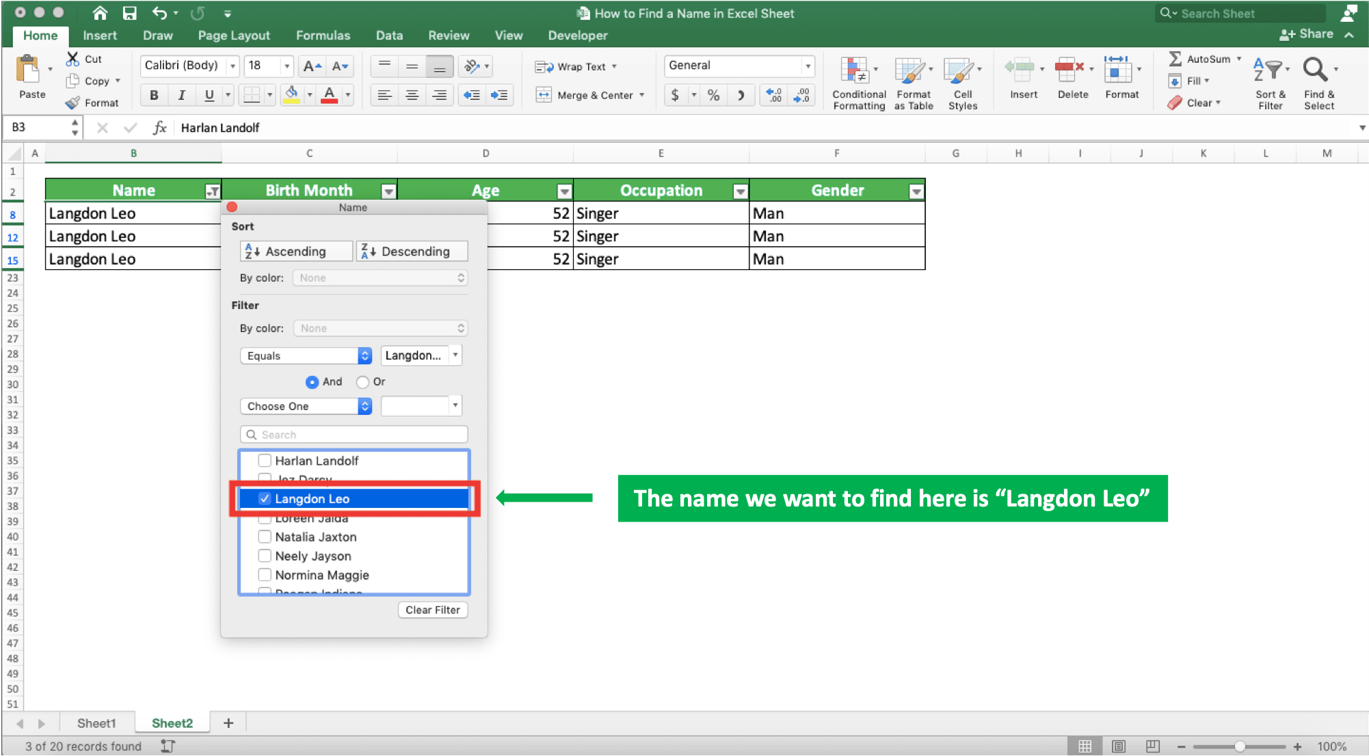The height and width of the screenshot is (756, 1369).
Task: Switch to the Home tab
Action: click(x=40, y=36)
